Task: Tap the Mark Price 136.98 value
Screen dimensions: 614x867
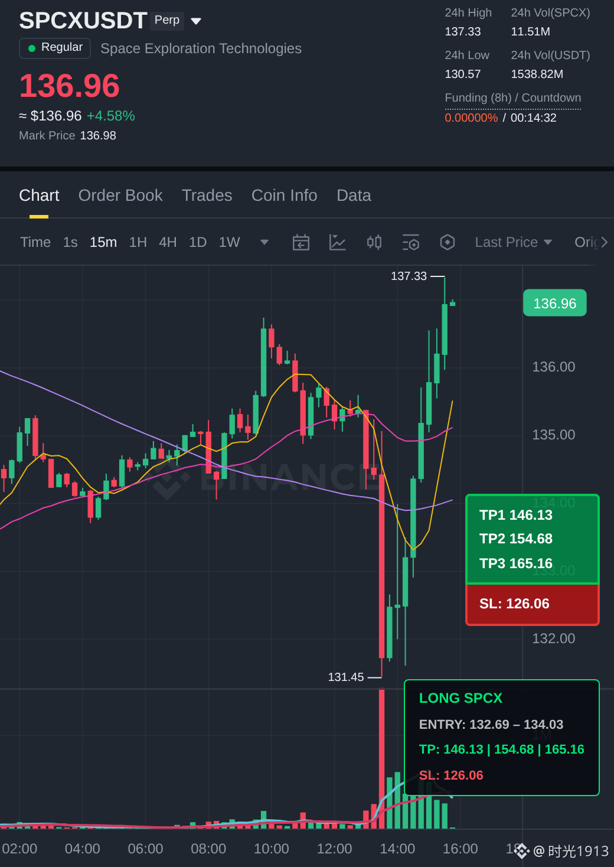Action: [98, 135]
